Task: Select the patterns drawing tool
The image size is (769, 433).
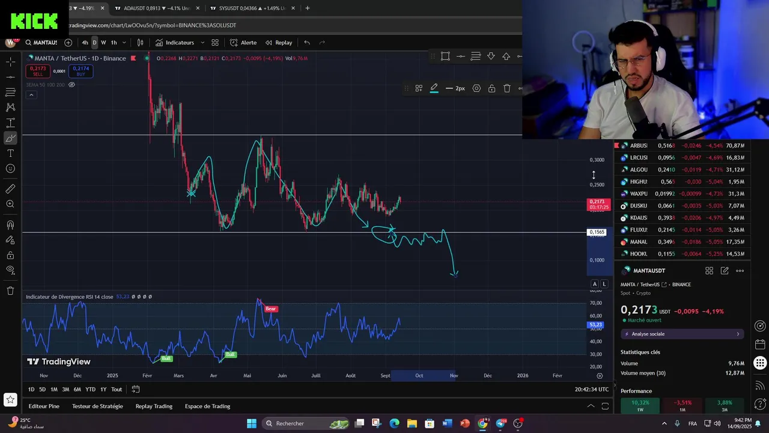Action: pos(10,107)
